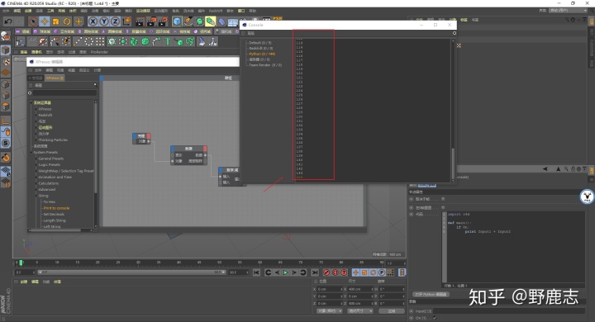Image resolution: width=595 pixels, height=322 pixels.
Task: Expand Thinking Particles in XPresso tree
Action: [53, 140]
